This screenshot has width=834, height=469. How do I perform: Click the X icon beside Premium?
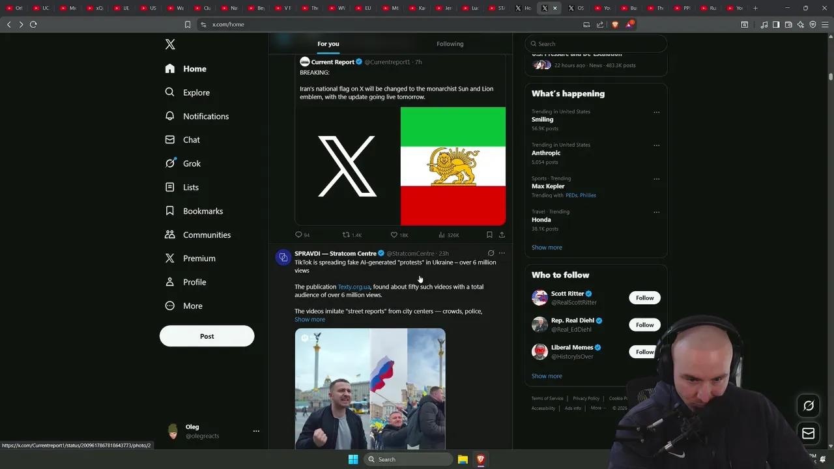click(170, 258)
